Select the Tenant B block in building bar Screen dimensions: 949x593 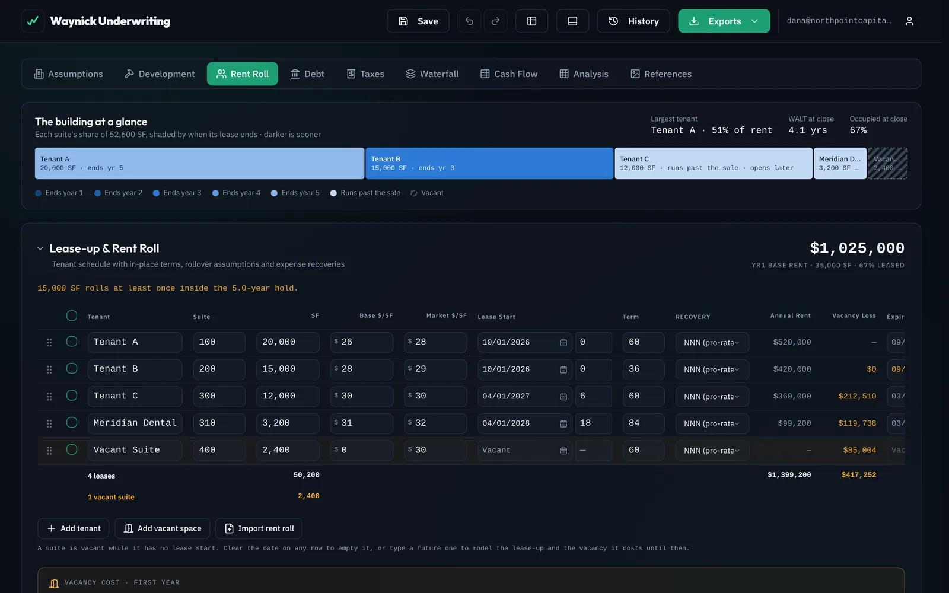pyautogui.click(x=489, y=164)
